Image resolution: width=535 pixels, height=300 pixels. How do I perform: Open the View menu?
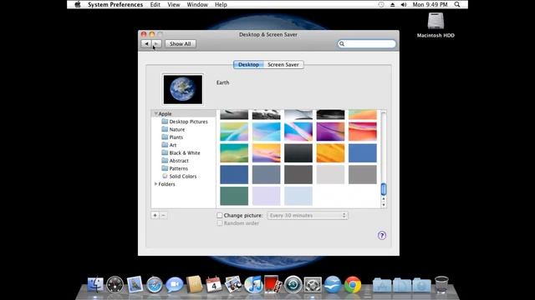pyautogui.click(x=174, y=5)
